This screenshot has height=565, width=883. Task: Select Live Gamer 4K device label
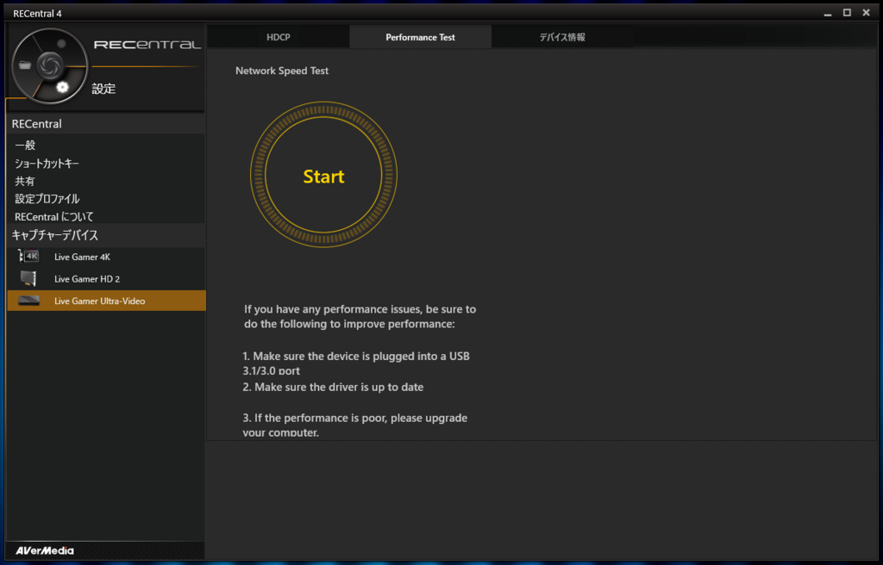pos(82,258)
